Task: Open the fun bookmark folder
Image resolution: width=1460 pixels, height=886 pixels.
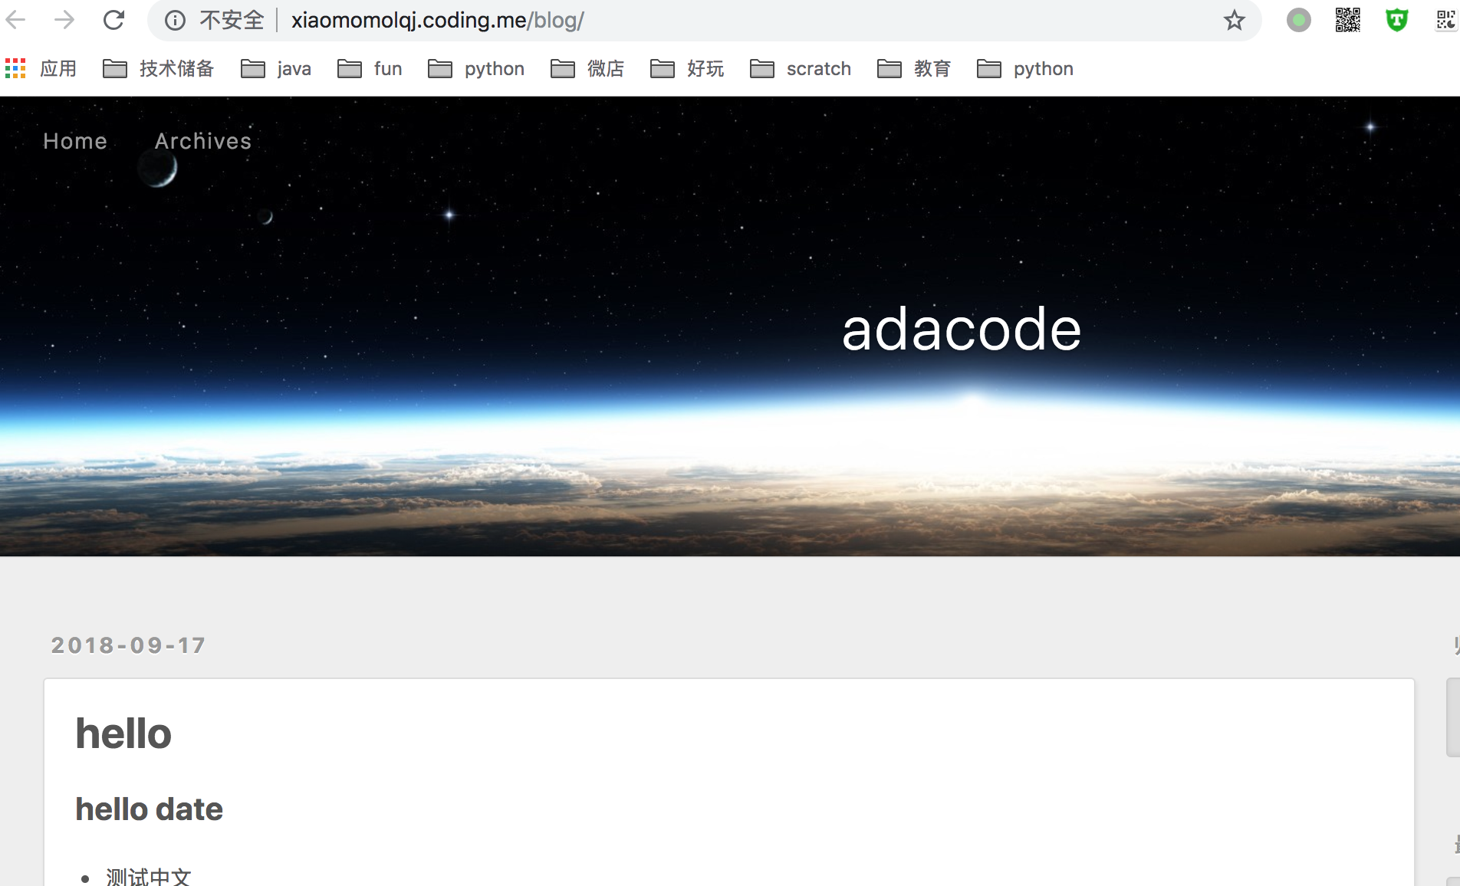Action: click(x=370, y=69)
